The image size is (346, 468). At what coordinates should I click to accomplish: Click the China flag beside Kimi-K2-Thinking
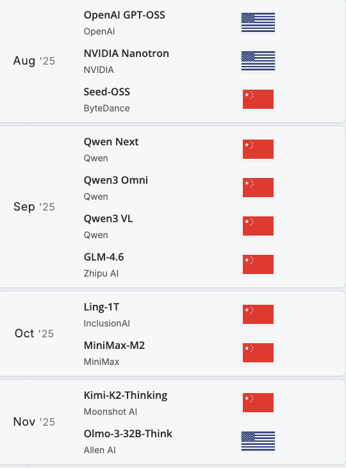coord(258,403)
